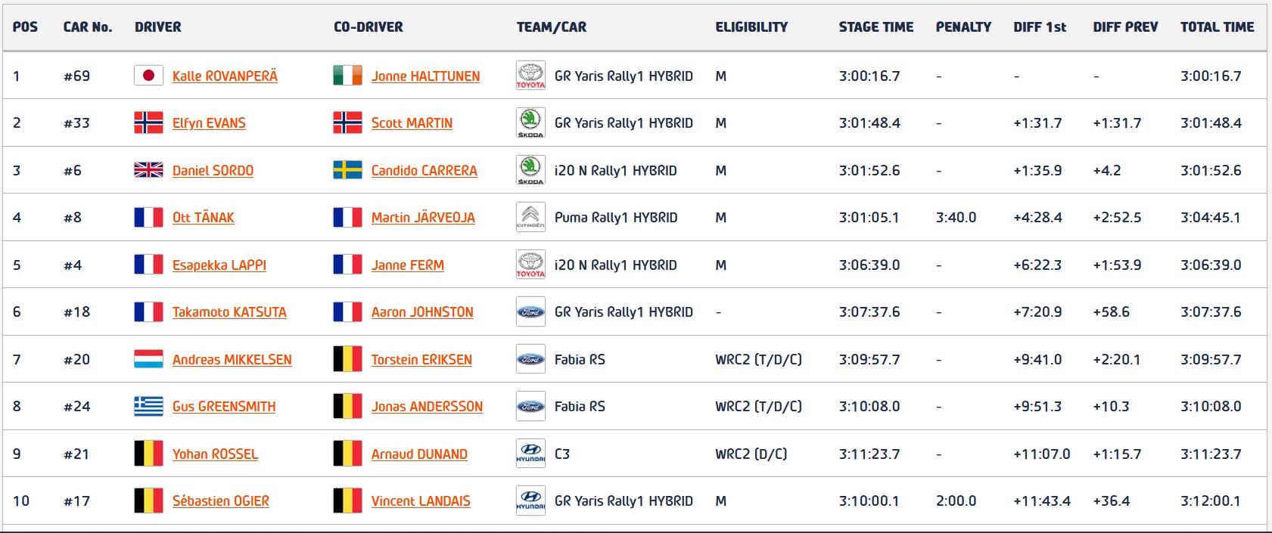Click the Luxembourg flag beside Andreas MIKKELSEN
This screenshot has height=533, width=1272.
[148, 359]
